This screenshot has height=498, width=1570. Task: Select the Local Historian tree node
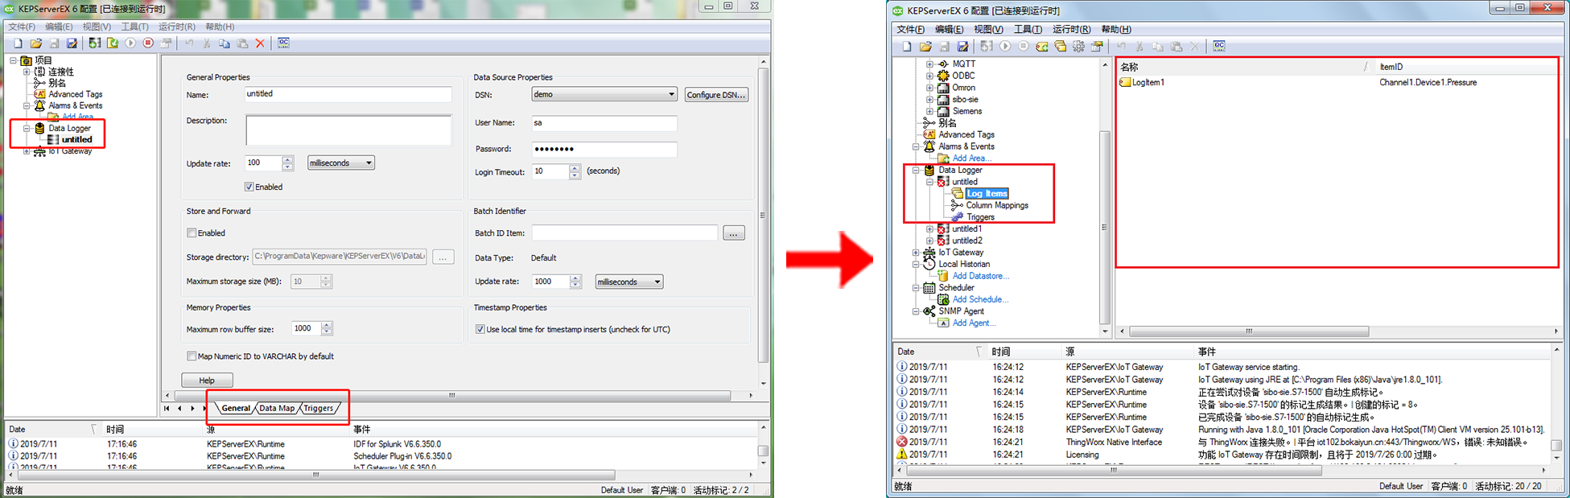click(963, 264)
